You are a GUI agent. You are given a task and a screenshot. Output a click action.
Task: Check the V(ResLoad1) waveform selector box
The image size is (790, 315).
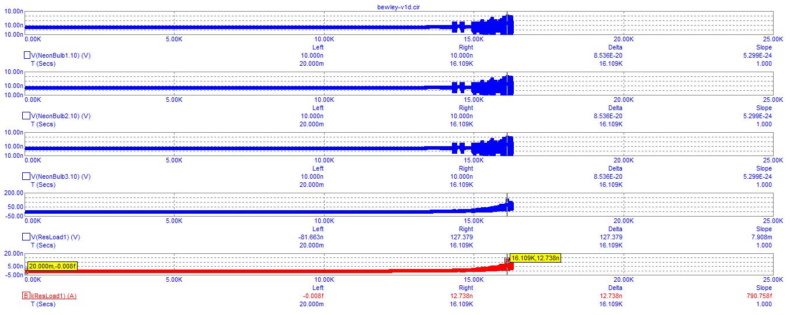(26, 237)
